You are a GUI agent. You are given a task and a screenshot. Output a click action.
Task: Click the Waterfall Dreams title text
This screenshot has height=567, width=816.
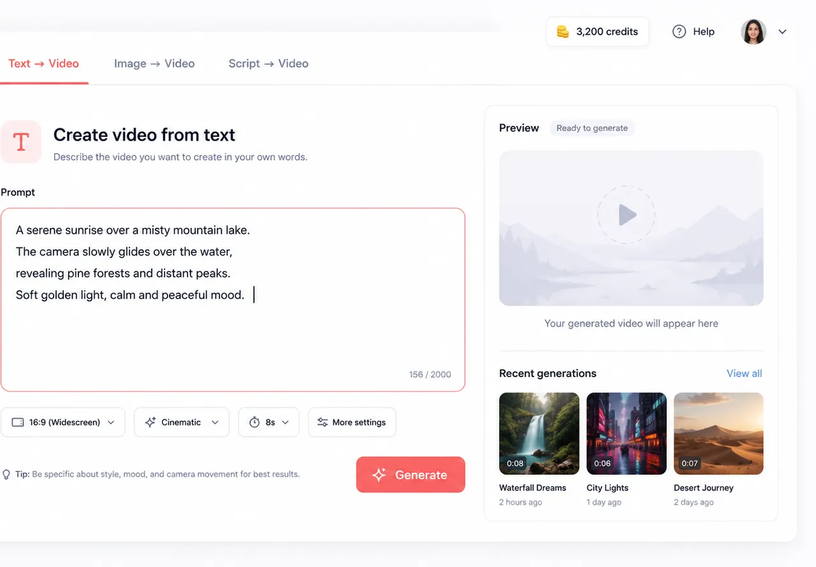(532, 488)
